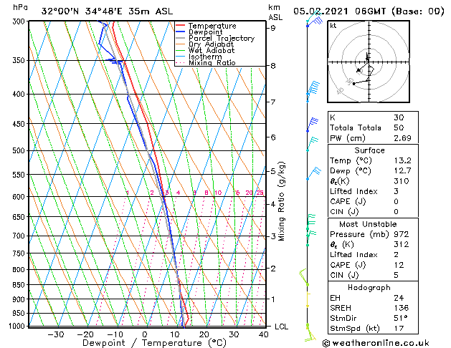Viewport: 451px width, 348px height.
Task: Click the green wind barb at 1000 hPa
Action: (310, 333)
